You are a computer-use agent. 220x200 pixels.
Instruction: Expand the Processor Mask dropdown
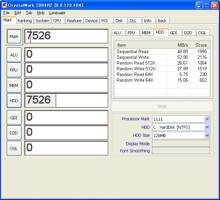click(207, 119)
